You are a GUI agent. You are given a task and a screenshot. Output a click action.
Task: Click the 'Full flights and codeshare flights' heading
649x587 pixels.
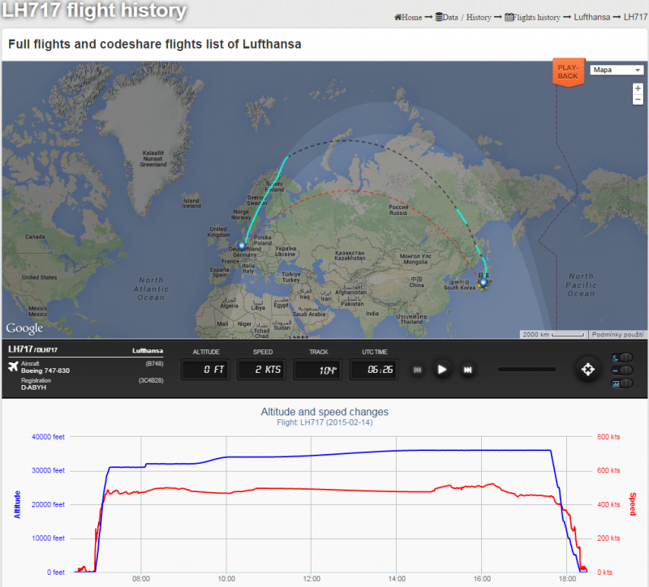pos(155,45)
